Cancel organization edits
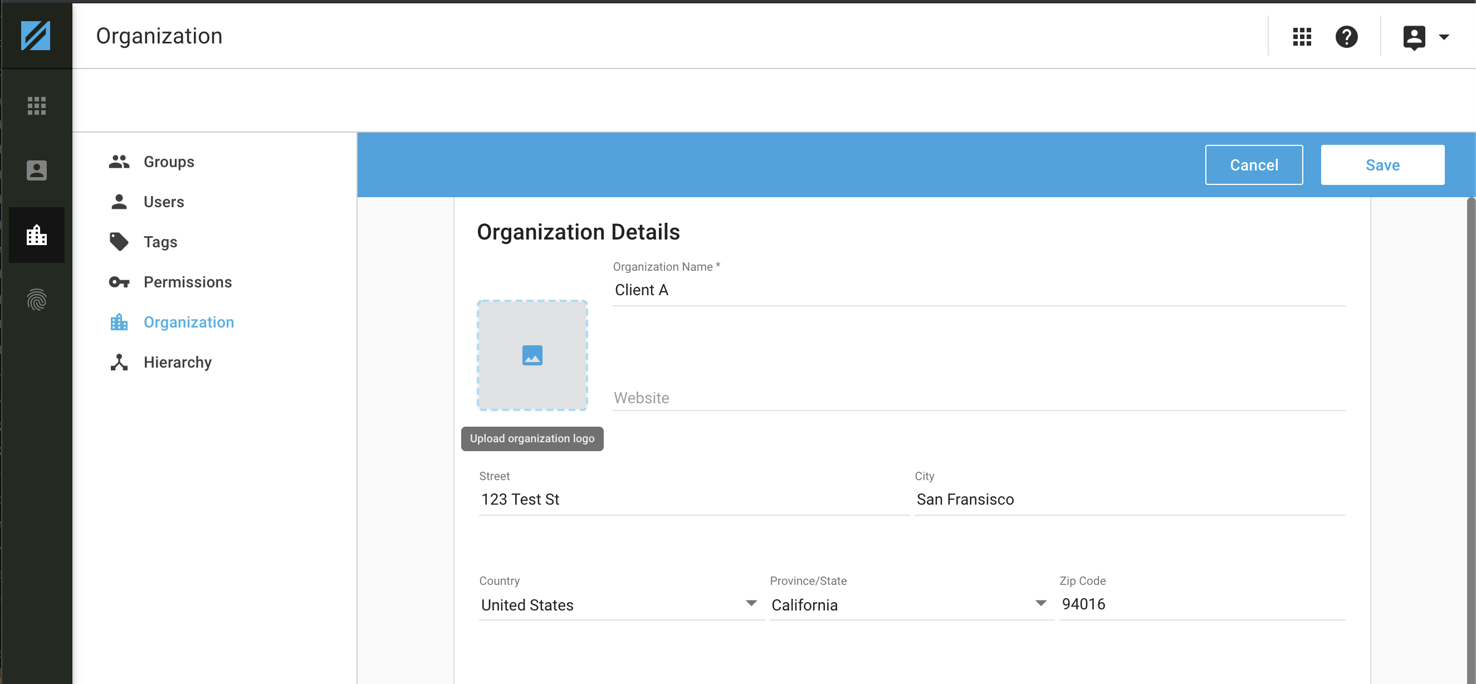Image resolution: width=1476 pixels, height=684 pixels. point(1254,165)
